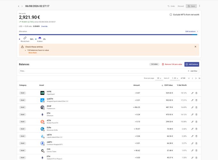The image size is (218, 160).
Task: Click the Asset chip in HYPE row
Action: pos(22,93)
